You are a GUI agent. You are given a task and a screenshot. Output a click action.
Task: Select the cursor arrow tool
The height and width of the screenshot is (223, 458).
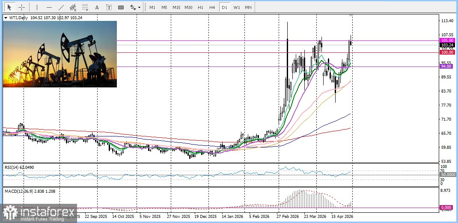(x=9, y=7)
